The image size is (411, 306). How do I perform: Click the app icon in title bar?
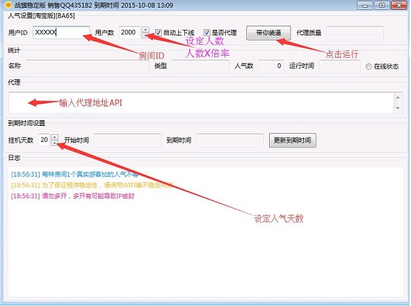(x=8, y=5)
